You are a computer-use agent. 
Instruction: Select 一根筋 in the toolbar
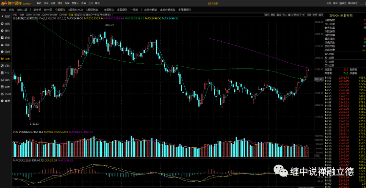coord(134,10)
